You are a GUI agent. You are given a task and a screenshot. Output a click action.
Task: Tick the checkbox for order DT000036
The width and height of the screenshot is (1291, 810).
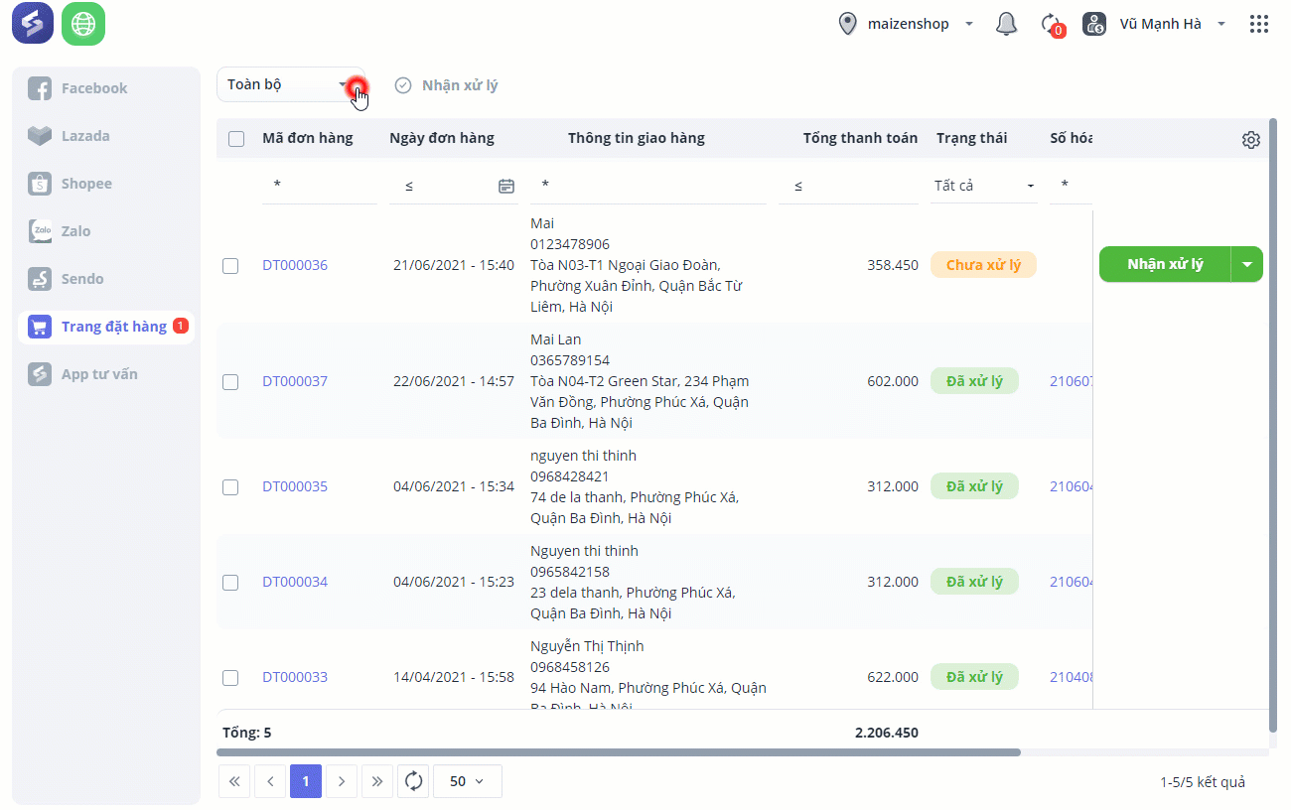(230, 266)
